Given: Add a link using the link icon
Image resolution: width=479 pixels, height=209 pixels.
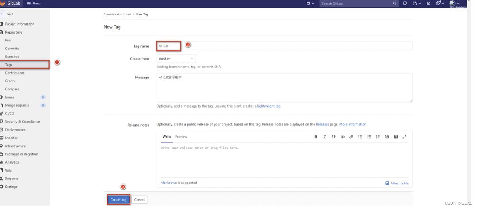Looking at the screenshot, I should click(x=351, y=137).
